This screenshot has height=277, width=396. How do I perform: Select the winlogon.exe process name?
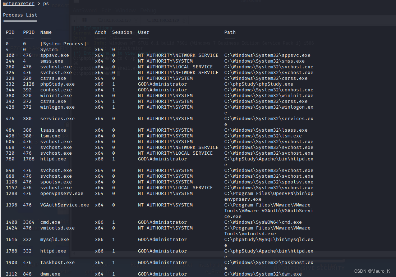pyautogui.click(x=57, y=107)
